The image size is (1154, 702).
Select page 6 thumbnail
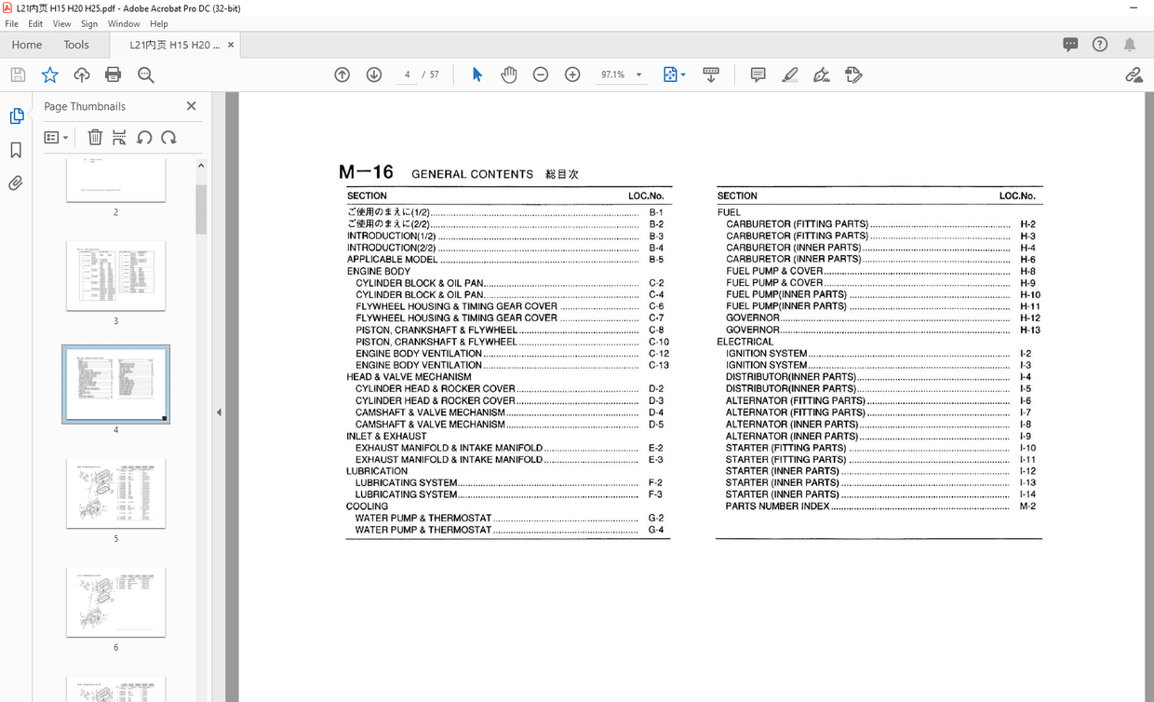tap(115, 601)
